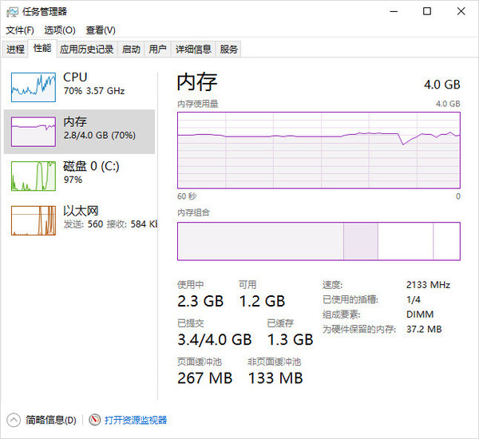This screenshot has width=479, height=439.
Task: Open the 文件(F) menu
Action: pyautogui.click(x=20, y=30)
